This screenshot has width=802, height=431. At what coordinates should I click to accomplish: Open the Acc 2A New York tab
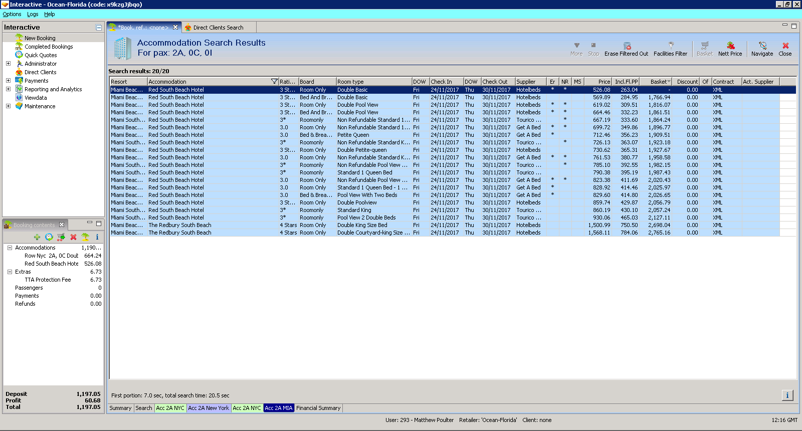tap(209, 408)
